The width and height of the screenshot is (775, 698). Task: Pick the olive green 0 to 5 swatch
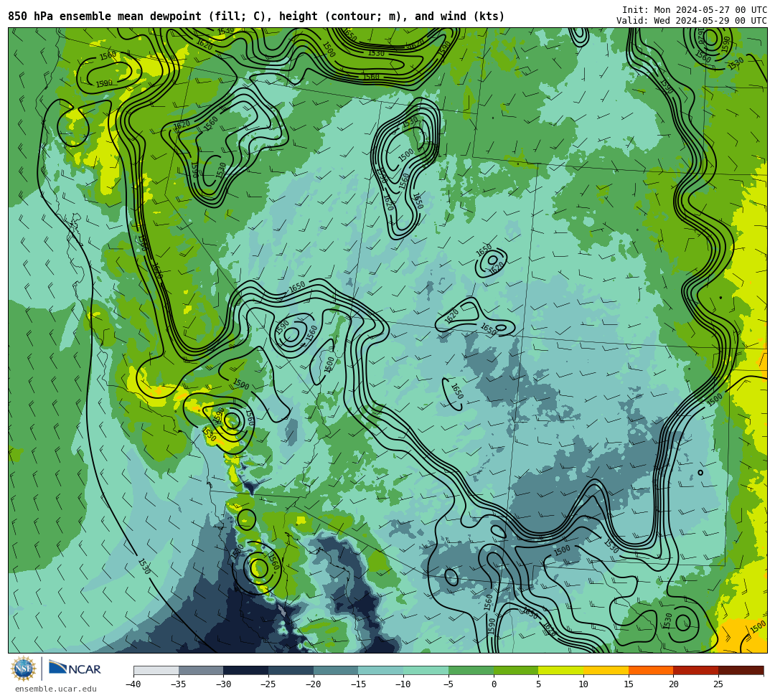tap(516, 670)
